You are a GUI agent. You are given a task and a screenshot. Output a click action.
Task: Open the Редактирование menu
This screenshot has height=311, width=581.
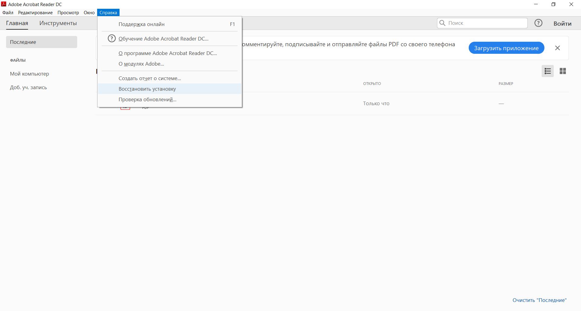(35, 13)
